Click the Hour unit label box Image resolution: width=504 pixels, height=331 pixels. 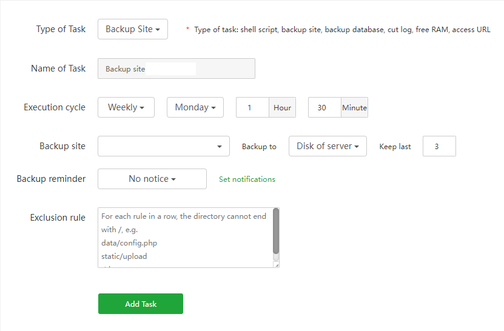(x=282, y=107)
